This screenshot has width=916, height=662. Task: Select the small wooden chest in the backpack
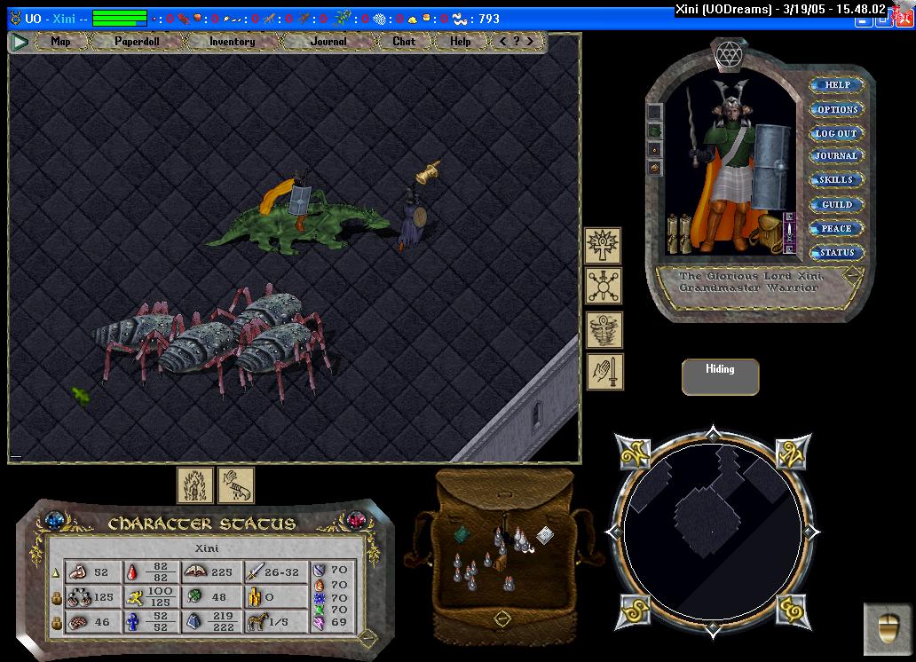click(x=500, y=563)
